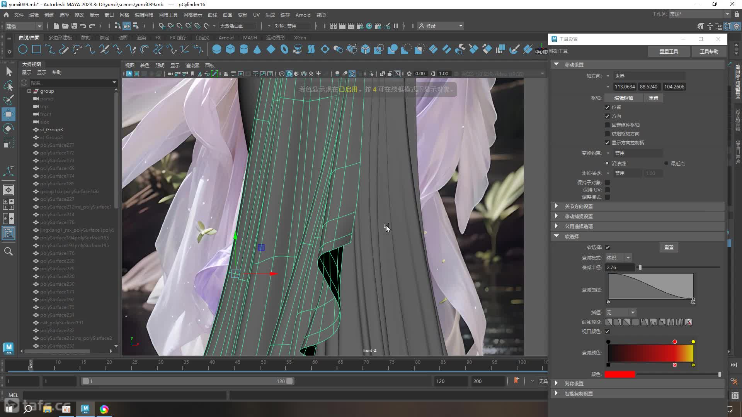The height and width of the screenshot is (417, 742).
Task: Open the 建模 menu set dropdown
Action: 24,26
